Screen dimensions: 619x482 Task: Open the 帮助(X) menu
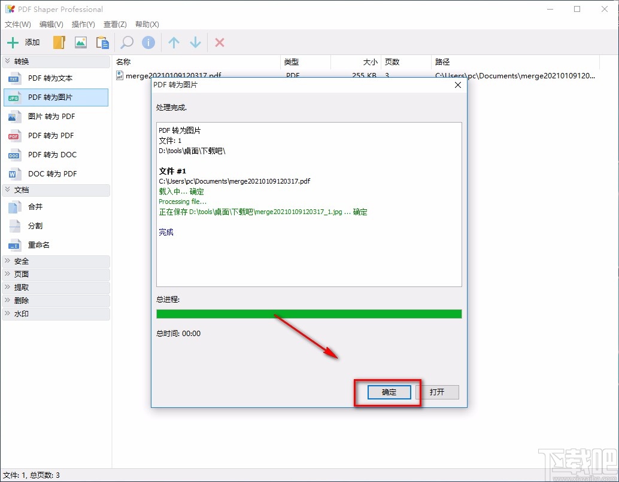pos(145,25)
